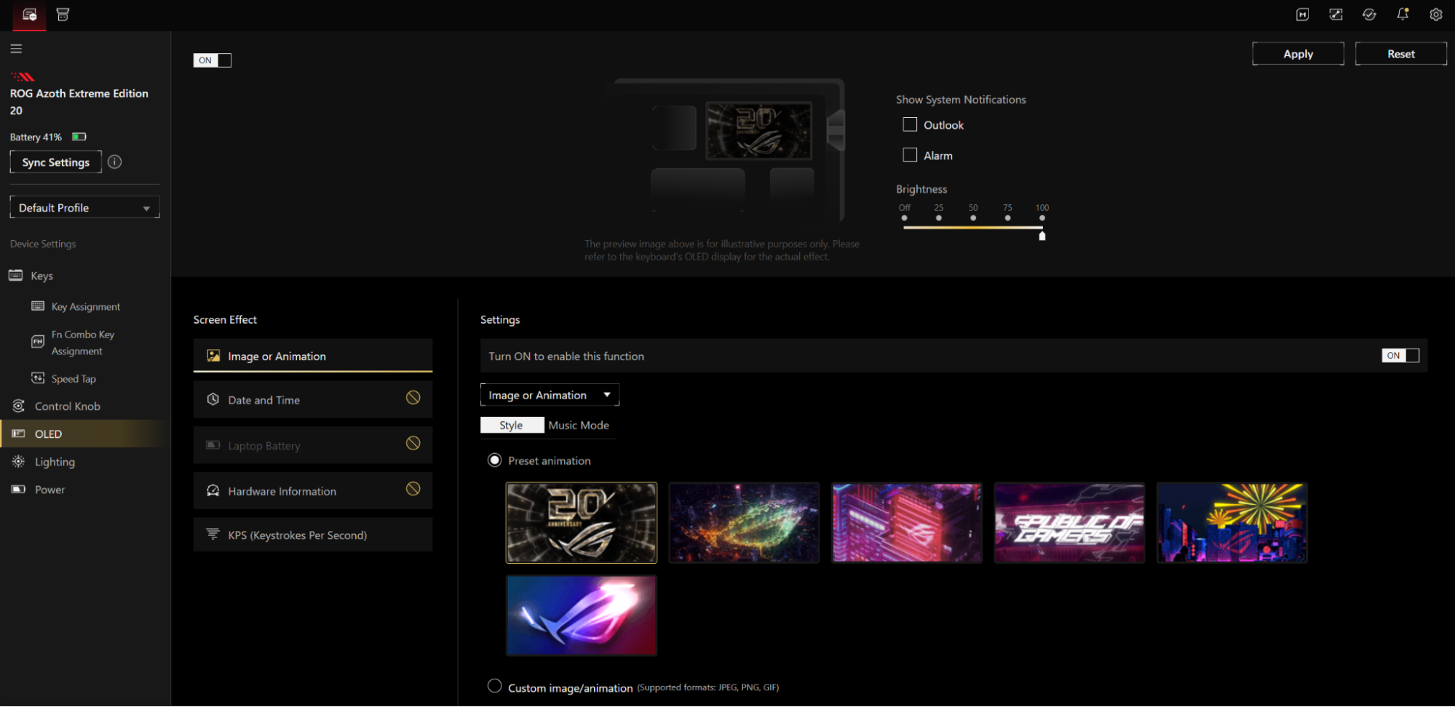Click the Speed Tap icon
This screenshot has height=707, width=1455.
(x=38, y=378)
